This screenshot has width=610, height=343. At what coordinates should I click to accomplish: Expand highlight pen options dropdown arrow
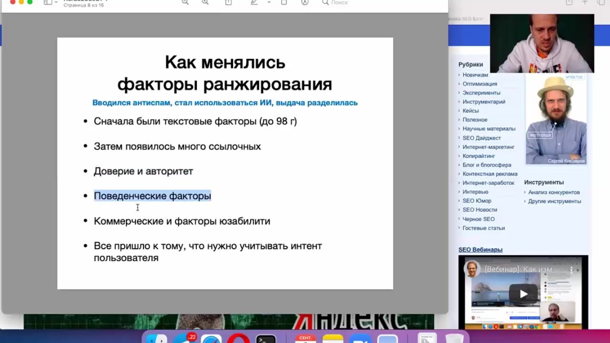(x=269, y=2)
